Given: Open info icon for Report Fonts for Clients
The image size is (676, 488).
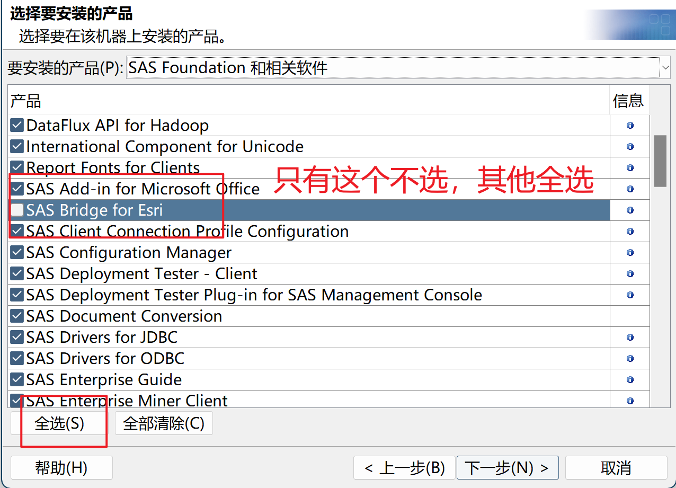Looking at the screenshot, I should [x=630, y=168].
